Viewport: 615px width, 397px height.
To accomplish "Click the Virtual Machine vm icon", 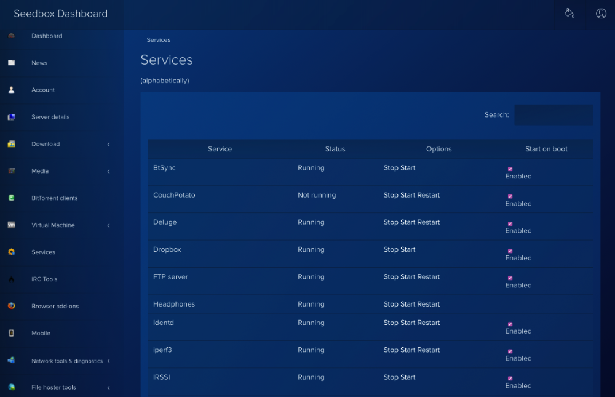I will coord(11,225).
